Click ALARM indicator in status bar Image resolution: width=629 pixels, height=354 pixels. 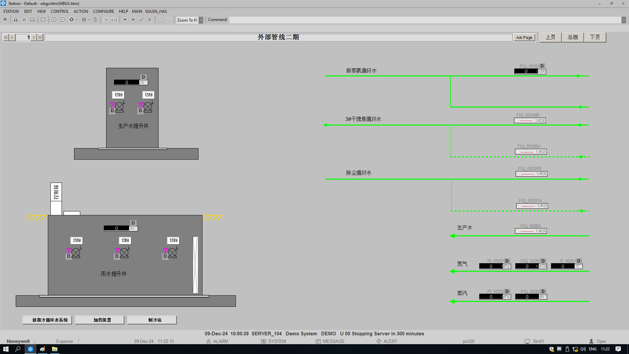[x=217, y=341]
